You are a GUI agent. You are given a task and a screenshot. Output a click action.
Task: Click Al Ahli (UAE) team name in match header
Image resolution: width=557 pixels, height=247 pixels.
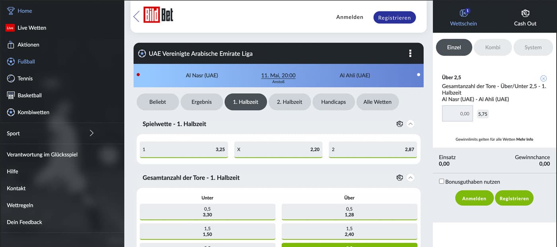point(355,75)
